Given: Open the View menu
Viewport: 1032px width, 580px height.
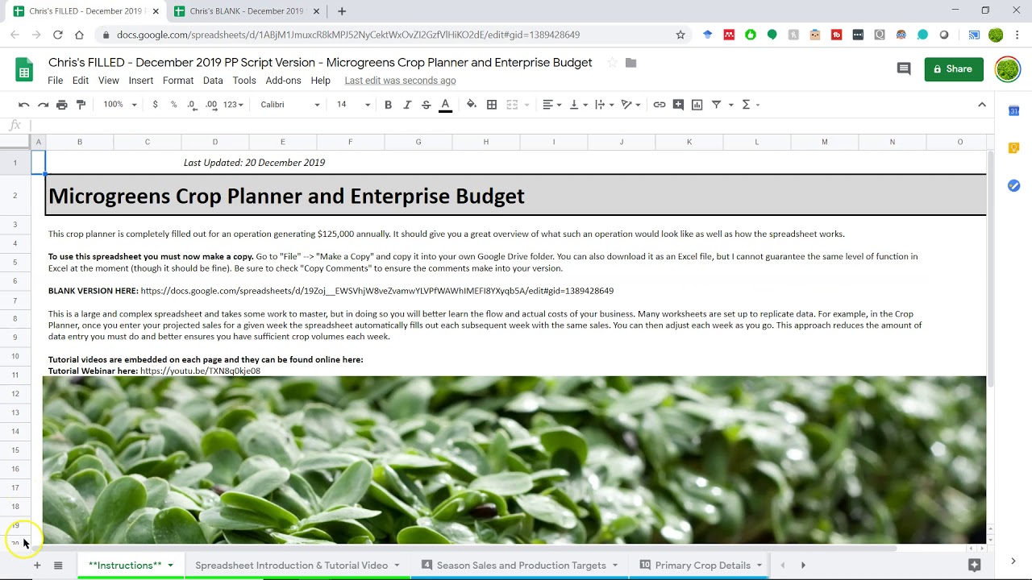Looking at the screenshot, I should (109, 81).
